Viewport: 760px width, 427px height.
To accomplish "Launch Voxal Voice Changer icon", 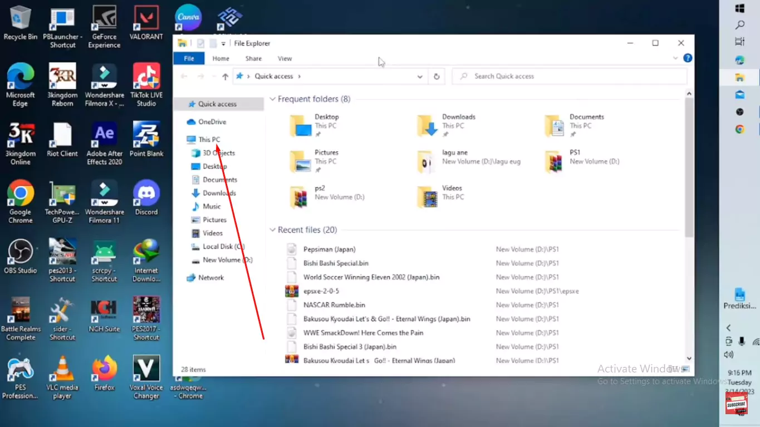I will click(146, 377).
